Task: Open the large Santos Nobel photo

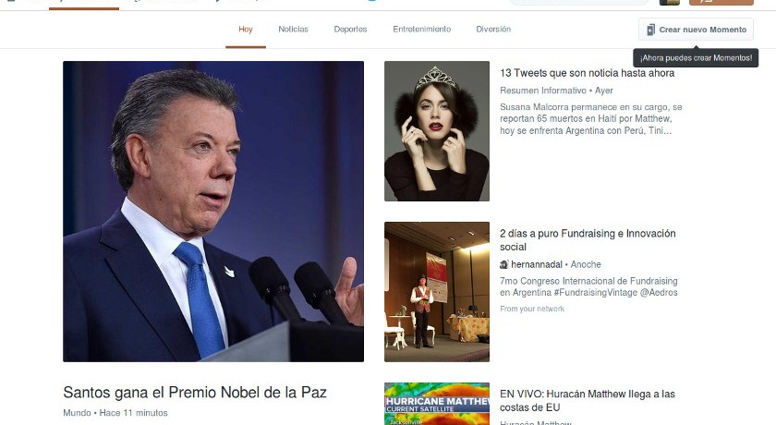Action: coord(213,212)
